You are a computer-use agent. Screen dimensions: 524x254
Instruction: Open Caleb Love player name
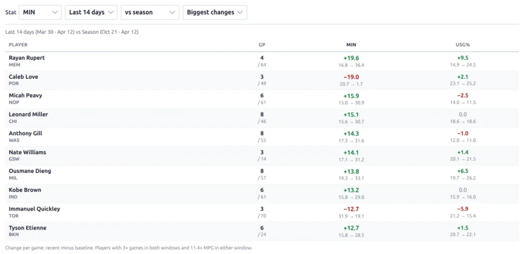(x=24, y=77)
